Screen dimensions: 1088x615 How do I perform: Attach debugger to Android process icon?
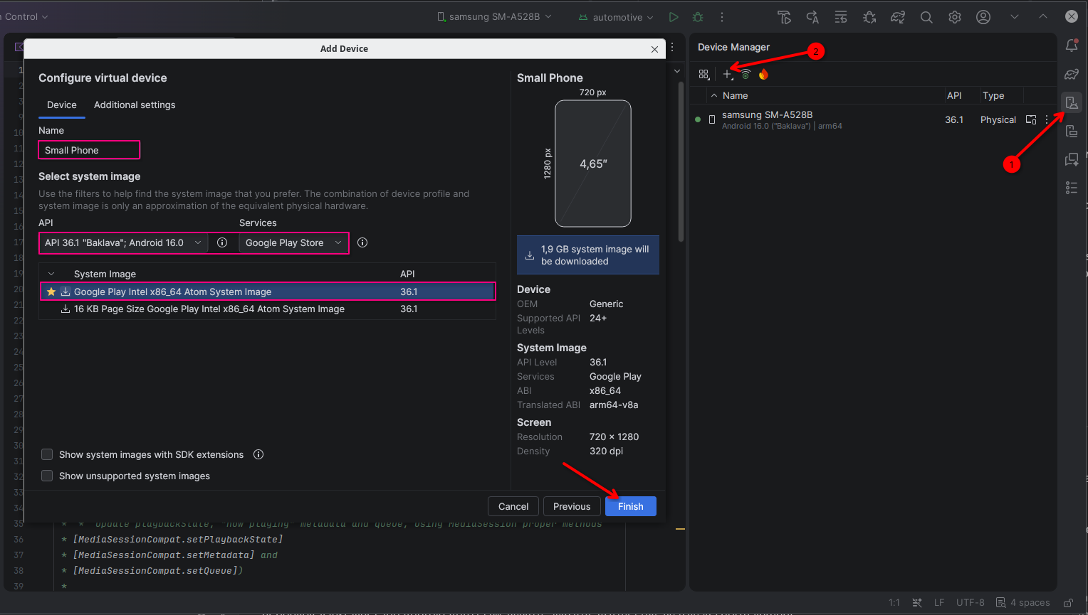(x=869, y=17)
